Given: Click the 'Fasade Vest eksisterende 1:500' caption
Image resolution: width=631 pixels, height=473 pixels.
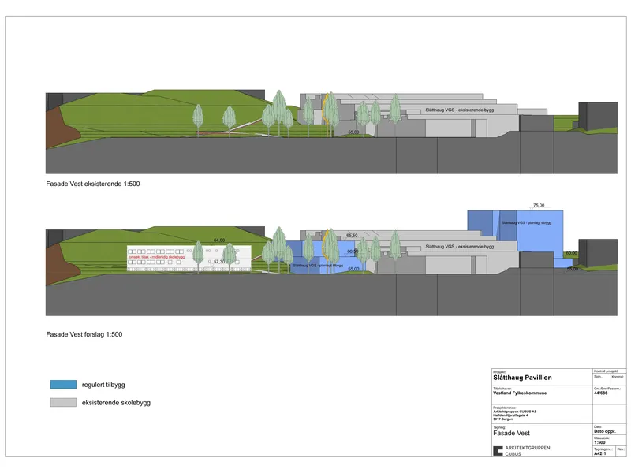Looking at the screenshot, I should [x=93, y=184].
